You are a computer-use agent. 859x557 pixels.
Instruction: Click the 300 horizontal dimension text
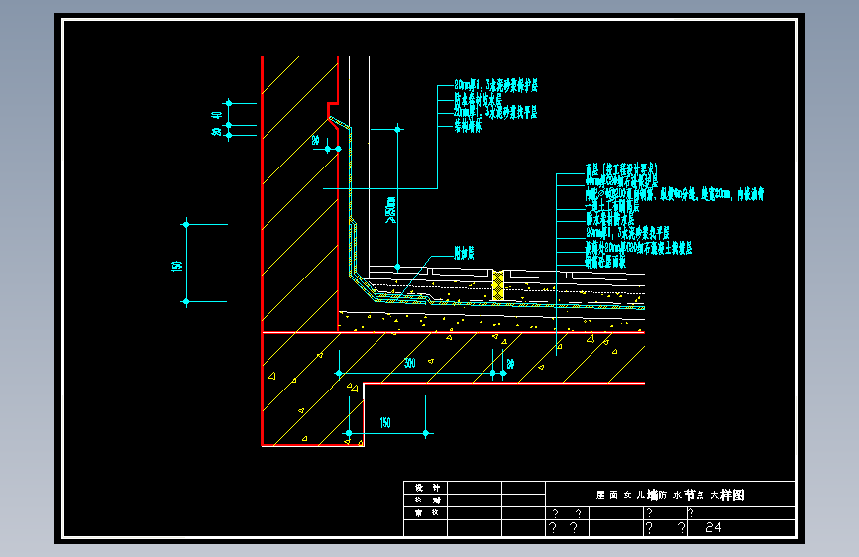pyautogui.click(x=410, y=363)
